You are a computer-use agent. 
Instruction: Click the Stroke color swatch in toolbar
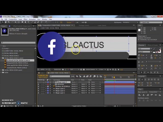pyautogui.click(x=73, y=22)
